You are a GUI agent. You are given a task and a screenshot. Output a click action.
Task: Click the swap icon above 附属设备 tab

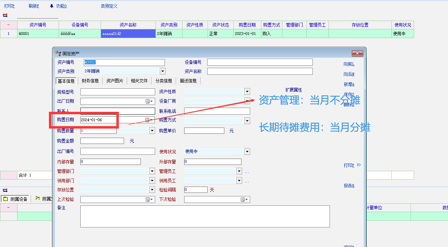pos(5,190)
